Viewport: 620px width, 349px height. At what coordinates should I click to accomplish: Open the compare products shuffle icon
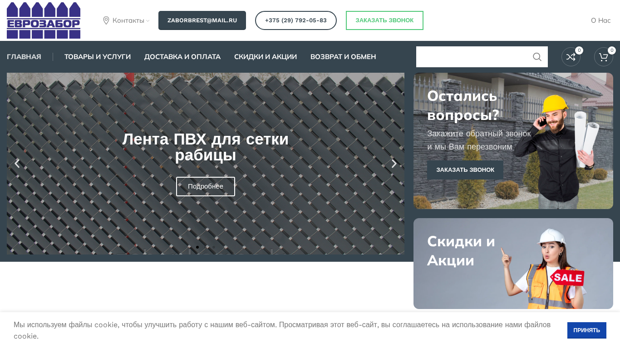click(x=571, y=57)
